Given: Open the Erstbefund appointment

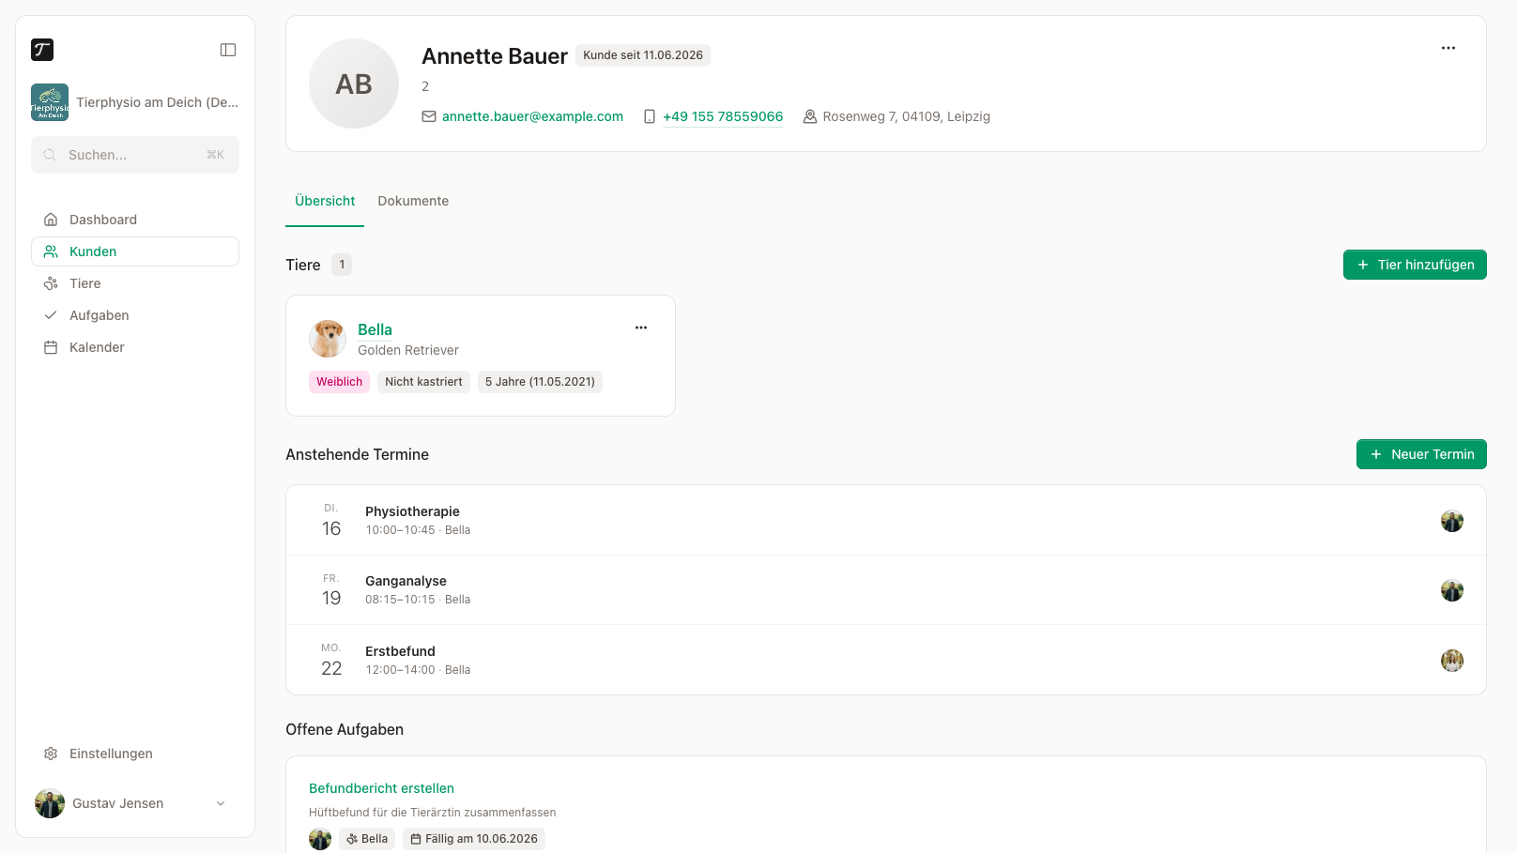Looking at the screenshot, I should click(x=886, y=660).
